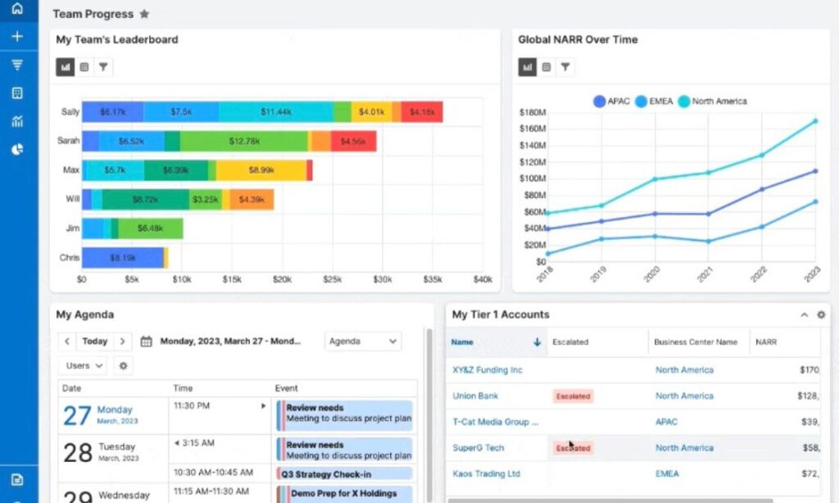Click the Today button in My Agenda

(95, 341)
